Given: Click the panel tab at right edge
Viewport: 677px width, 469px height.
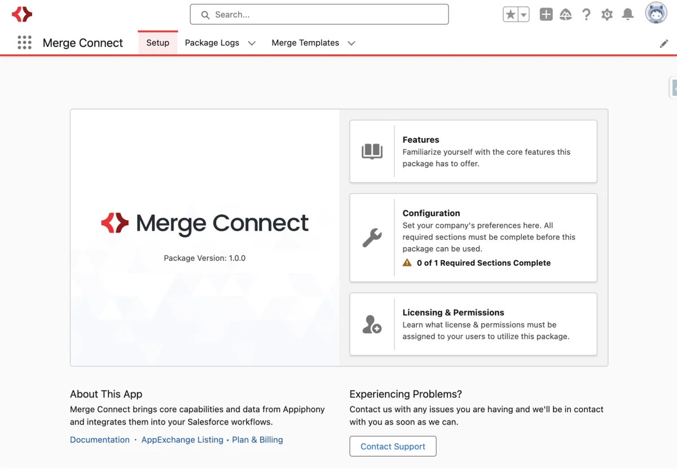Looking at the screenshot, I should tap(673, 88).
